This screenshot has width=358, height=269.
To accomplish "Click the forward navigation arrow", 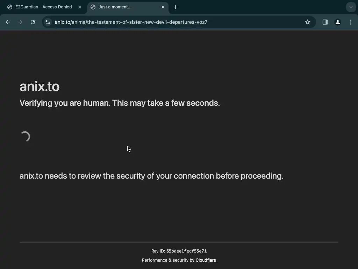I will (x=20, y=22).
